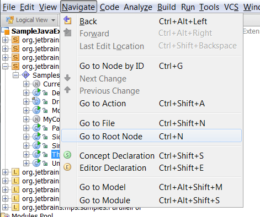Open the Tools menu

(x=209, y=7)
